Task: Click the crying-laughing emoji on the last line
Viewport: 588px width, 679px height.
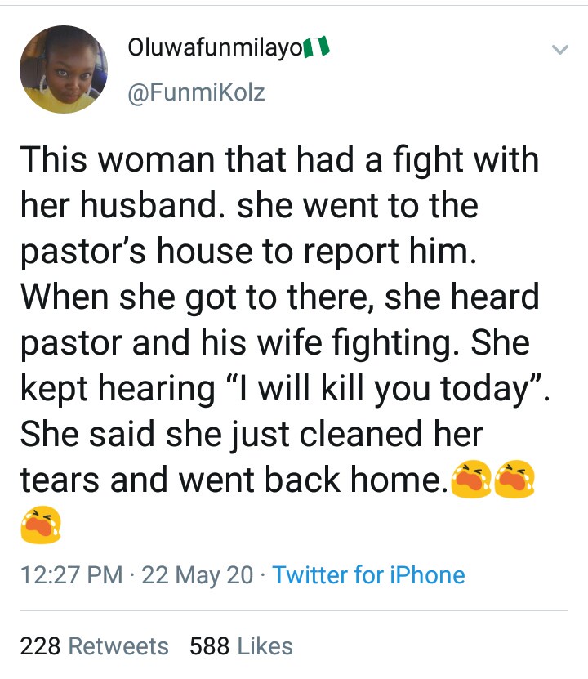Action: (41, 524)
